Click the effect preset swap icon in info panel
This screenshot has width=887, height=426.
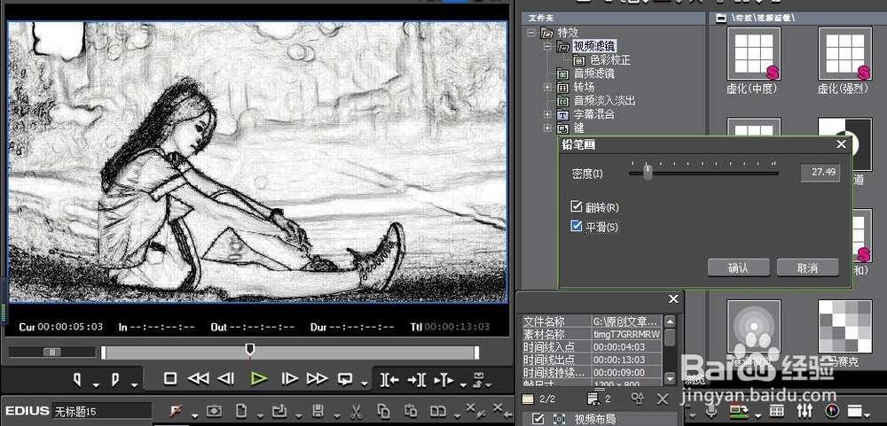tap(638, 399)
